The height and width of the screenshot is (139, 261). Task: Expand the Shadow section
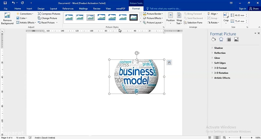point(218,48)
